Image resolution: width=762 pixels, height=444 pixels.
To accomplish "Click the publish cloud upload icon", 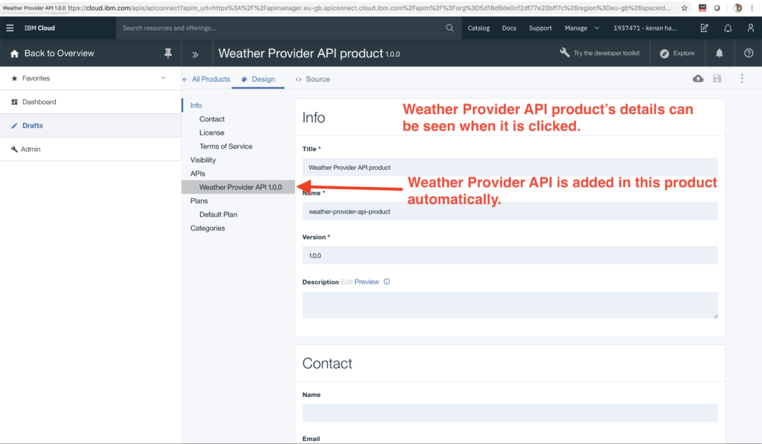I will click(698, 78).
